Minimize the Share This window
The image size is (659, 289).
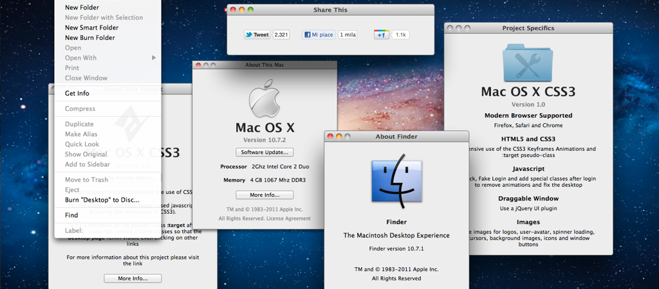pos(242,10)
